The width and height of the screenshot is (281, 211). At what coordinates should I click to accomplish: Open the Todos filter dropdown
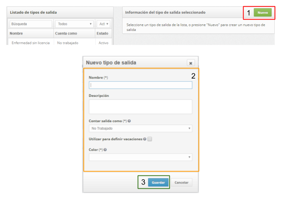(75, 24)
